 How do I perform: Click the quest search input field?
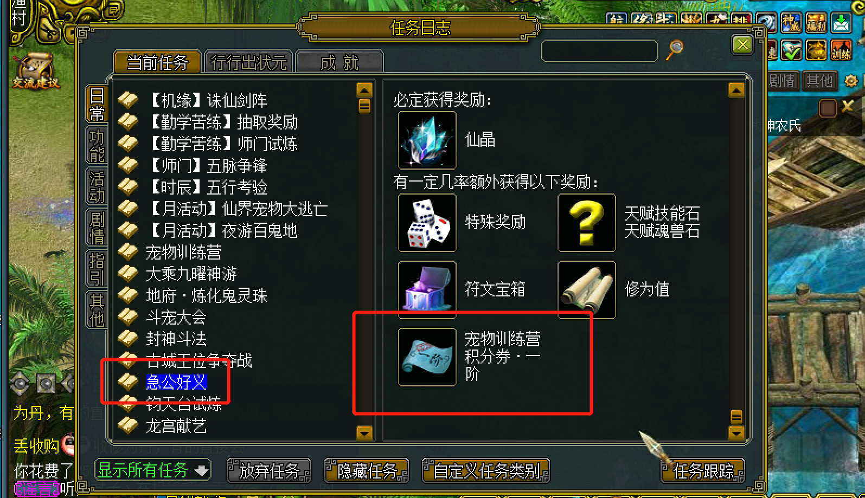[x=600, y=51]
